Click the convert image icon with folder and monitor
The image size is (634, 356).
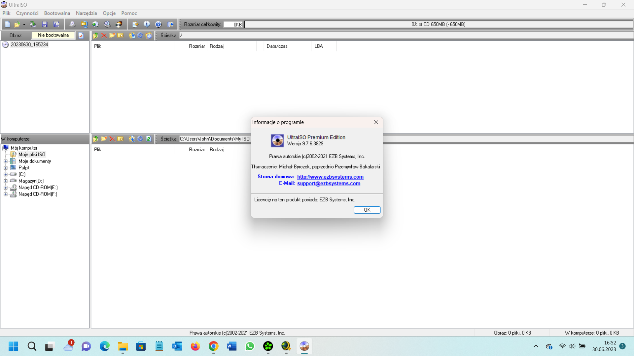(x=84, y=24)
